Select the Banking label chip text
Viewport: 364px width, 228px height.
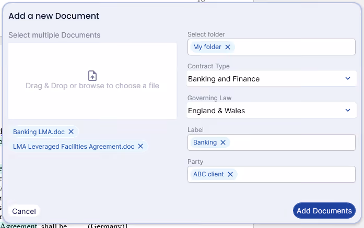(205, 142)
